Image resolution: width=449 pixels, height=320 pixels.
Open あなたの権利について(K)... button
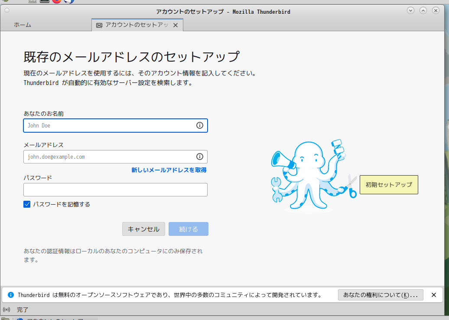point(381,295)
